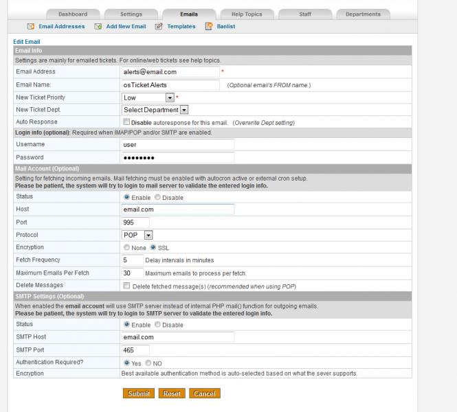Screen dimensions: 457x412
Task: Click the Email Addresses envelope icon
Action: tap(30, 27)
